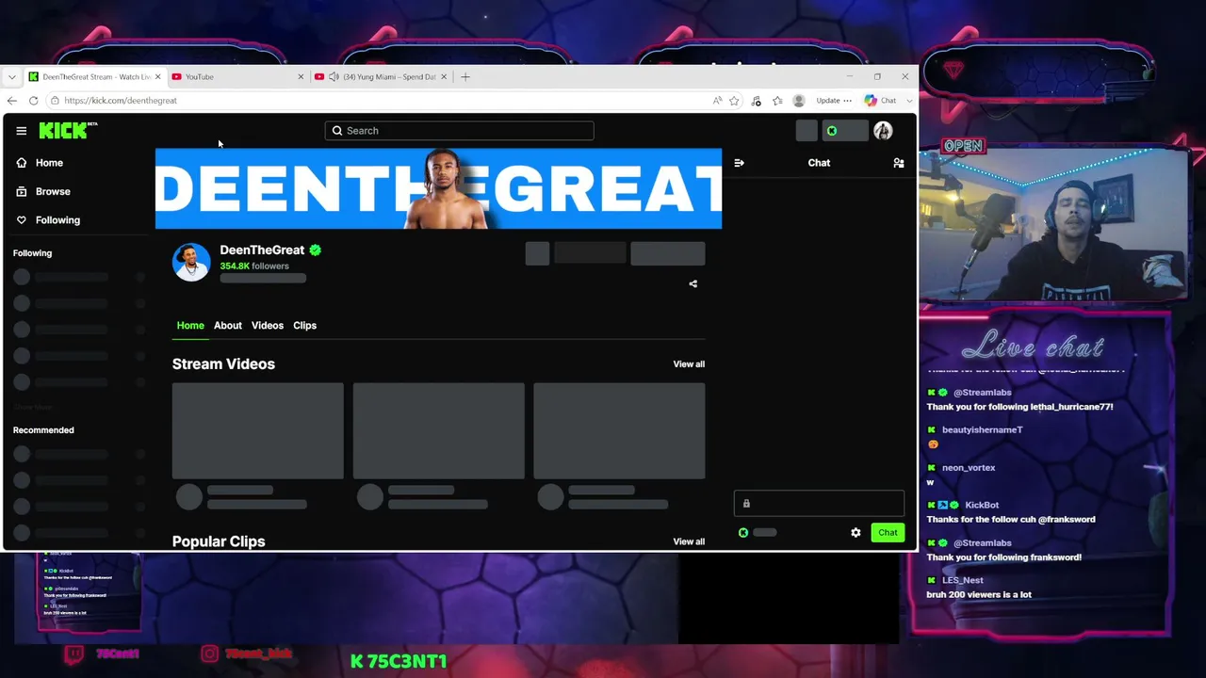1206x678 pixels.
Task: Collapse the chat panel
Action: tap(739, 163)
